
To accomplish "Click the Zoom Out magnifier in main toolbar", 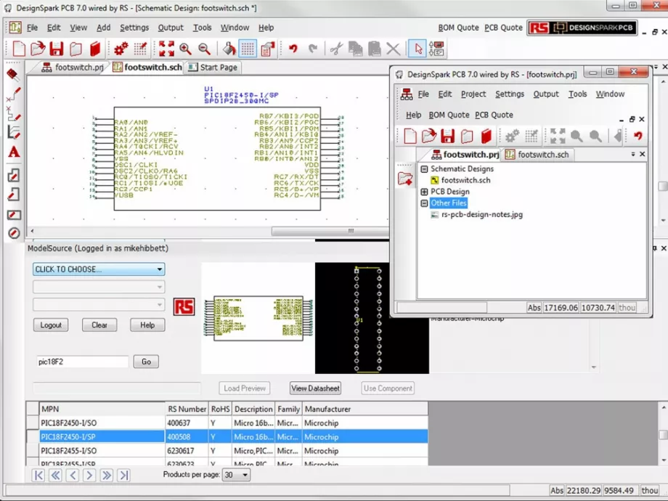I will (205, 49).
